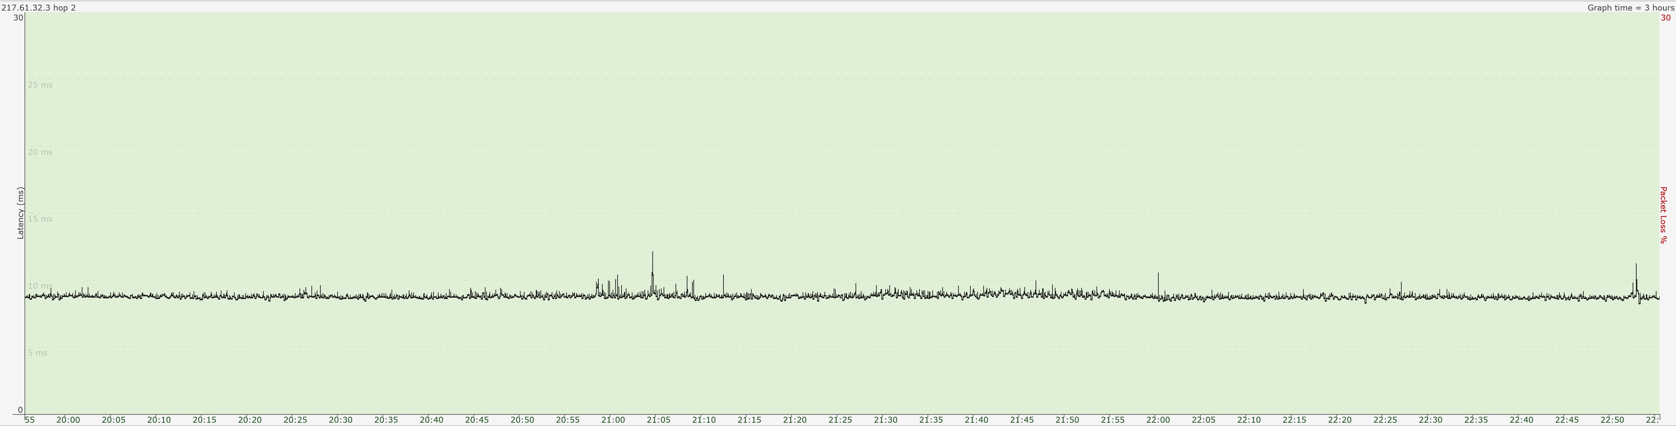Click the 0 value on latency axis

(x=20, y=410)
